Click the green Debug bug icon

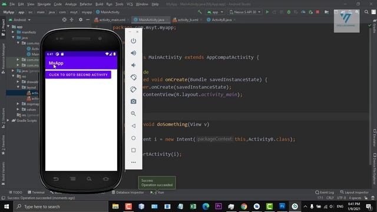(289, 12)
